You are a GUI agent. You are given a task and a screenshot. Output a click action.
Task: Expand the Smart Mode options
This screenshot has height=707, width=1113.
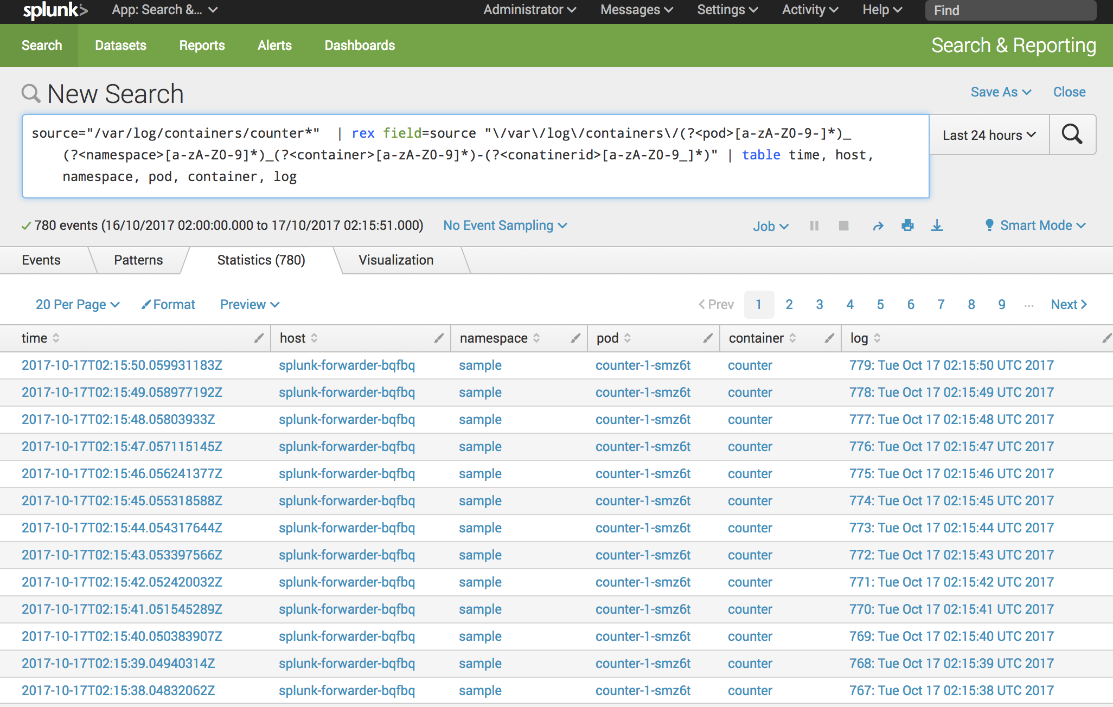pyautogui.click(x=1038, y=226)
